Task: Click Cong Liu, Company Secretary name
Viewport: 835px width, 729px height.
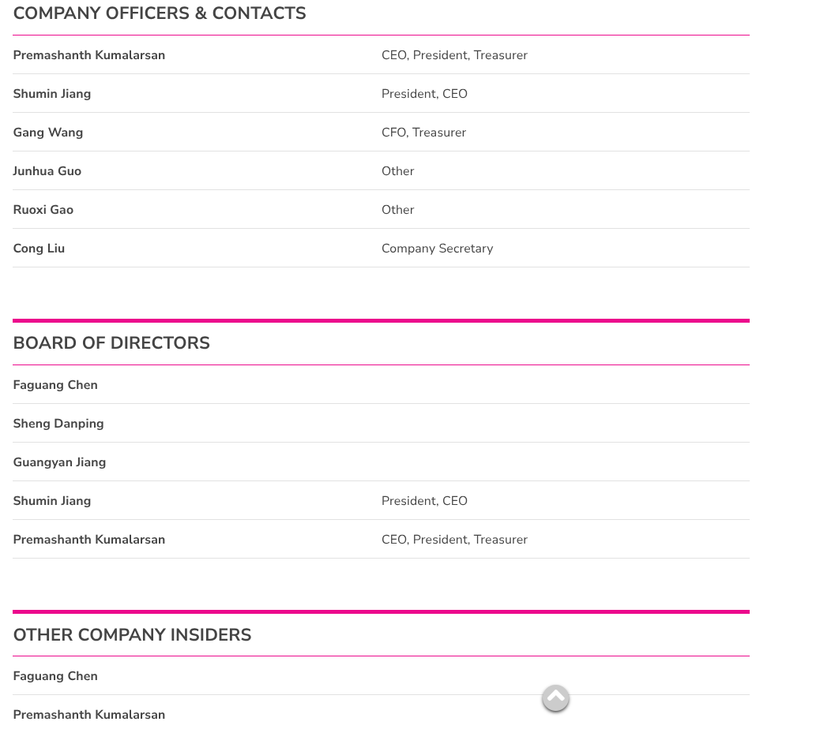Action: [39, 249]
